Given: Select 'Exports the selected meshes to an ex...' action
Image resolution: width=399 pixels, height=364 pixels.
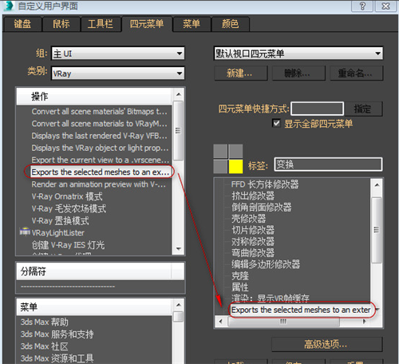Looking at the screenshot, I should [100, 172].
